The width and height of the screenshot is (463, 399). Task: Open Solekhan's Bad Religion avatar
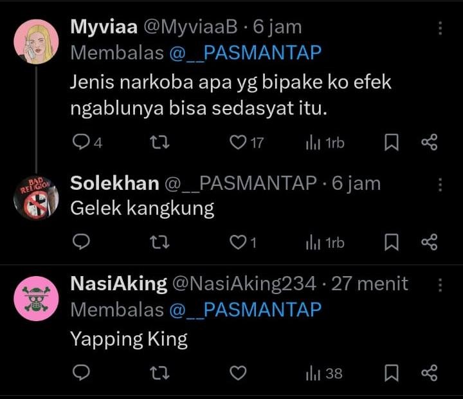(36, 198)
